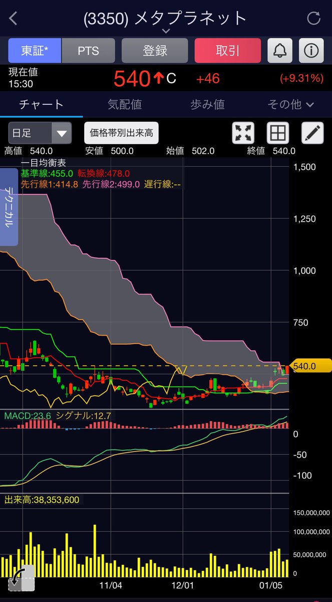Tap the 一目均衡表 indicator label
The width and height of the screenshot is (332, 602).
(x=44, y=163)
